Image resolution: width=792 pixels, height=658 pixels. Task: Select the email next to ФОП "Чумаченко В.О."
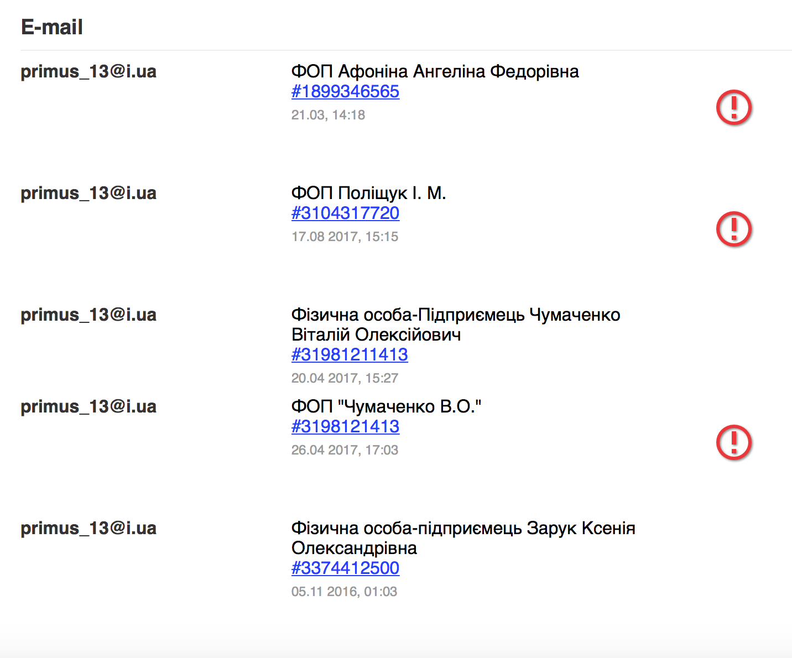(88, 407)
